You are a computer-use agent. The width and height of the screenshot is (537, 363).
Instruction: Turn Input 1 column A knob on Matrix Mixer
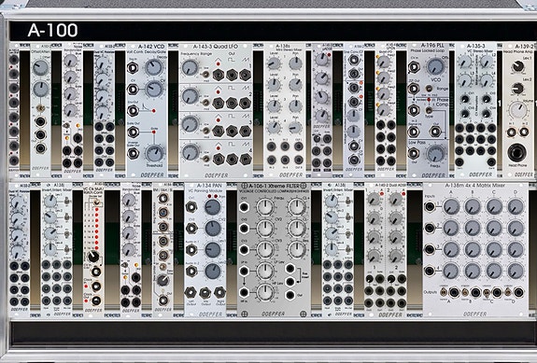451,207
